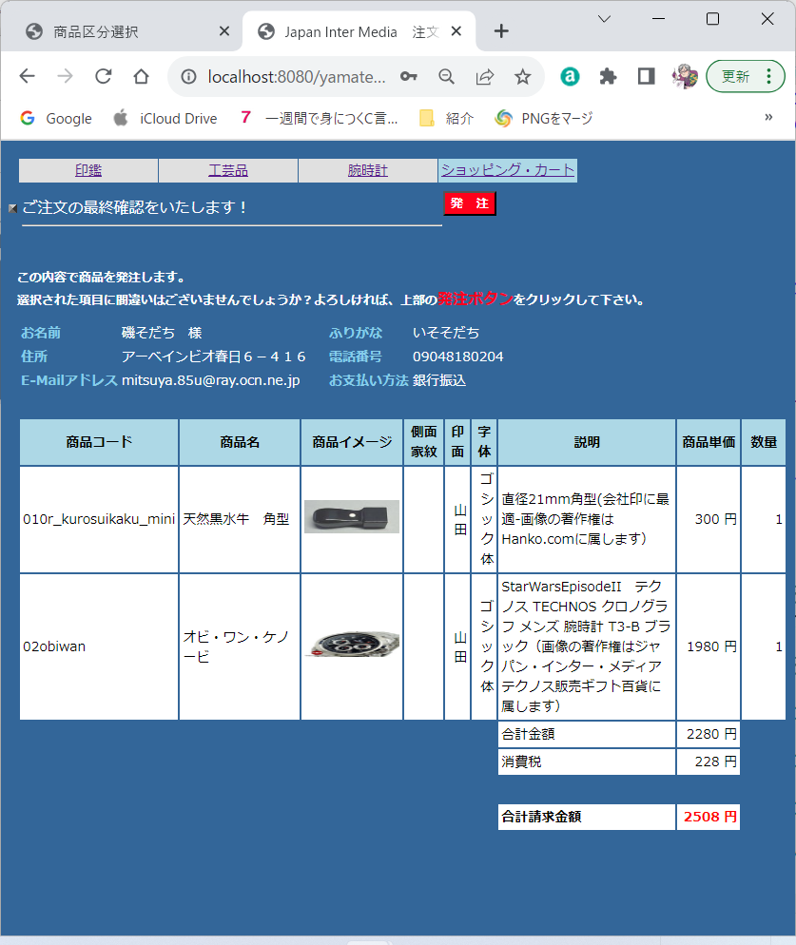Click the red 発注 order button
This screenshot has height=945, width=796.
(x=470, y=203)
